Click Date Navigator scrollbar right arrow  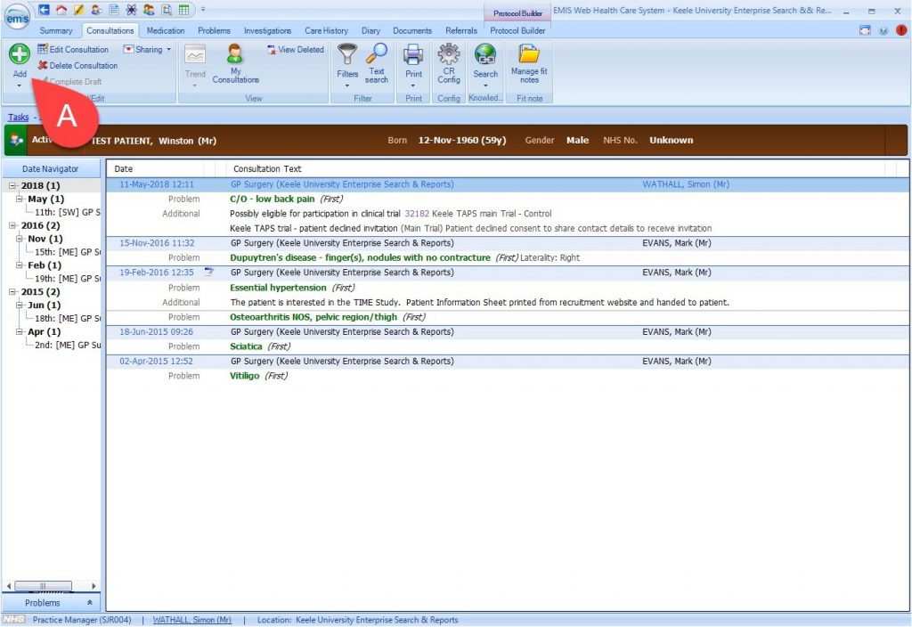pos(94,586)
